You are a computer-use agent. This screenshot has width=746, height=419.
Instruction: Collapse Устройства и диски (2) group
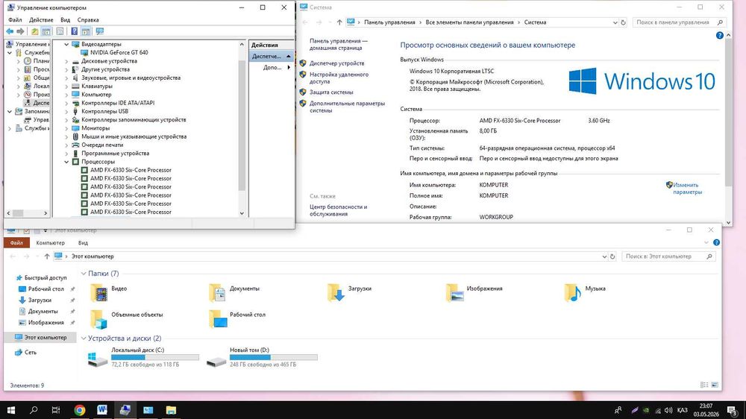[x=84, y=338]
